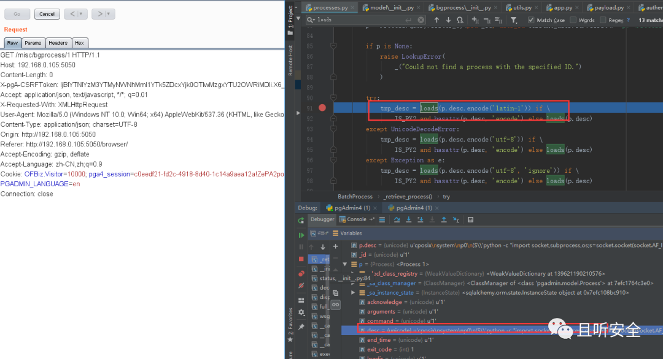Jump to previous search occurrence
Image resolution: width=663 pixels, height=359 pixels.
coord(437,20)
